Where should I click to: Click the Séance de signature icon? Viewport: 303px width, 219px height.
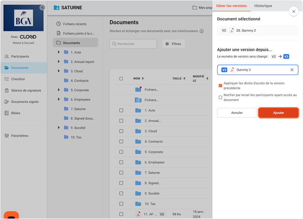click(x=7, y=91)
